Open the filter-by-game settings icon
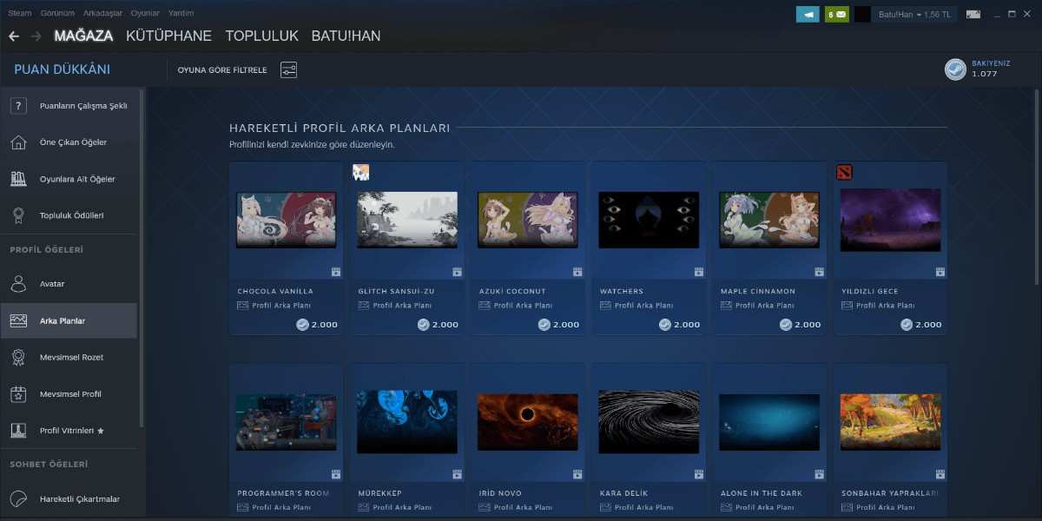The image size is (1042, 521). pos(288,69)
